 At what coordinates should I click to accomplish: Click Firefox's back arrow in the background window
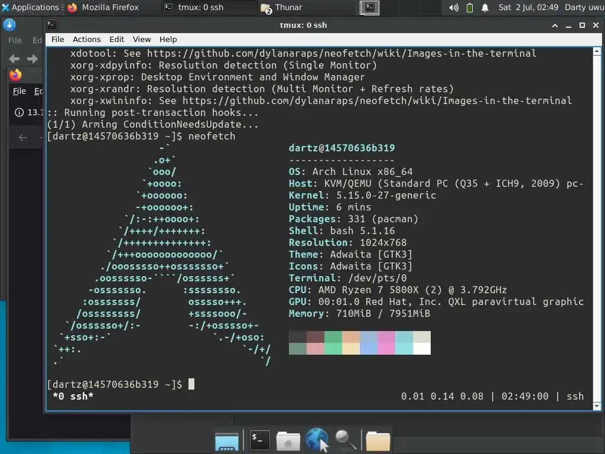click(x=23, y=137)
